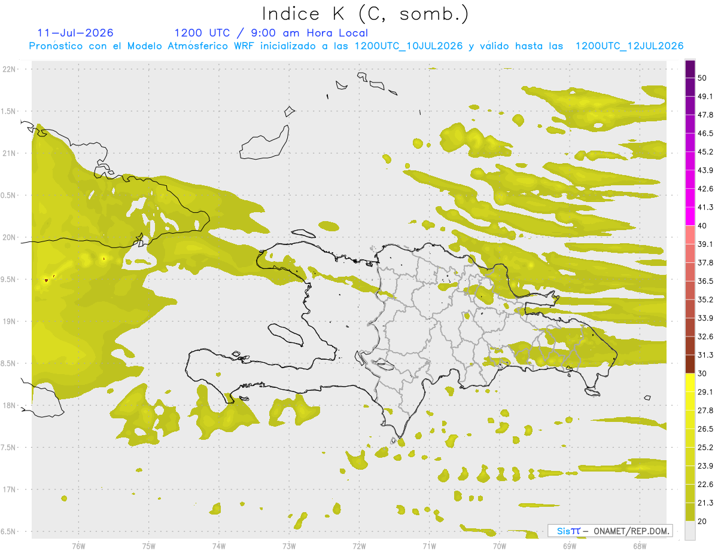Screen dimensions: 718x554
Task: Click the '47.8' color scale value
Action: [705, 115]
